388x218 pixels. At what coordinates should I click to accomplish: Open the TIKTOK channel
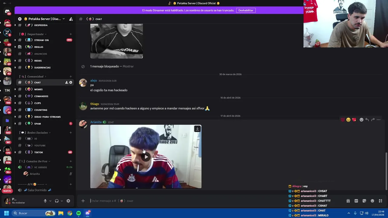pos(45,152)
